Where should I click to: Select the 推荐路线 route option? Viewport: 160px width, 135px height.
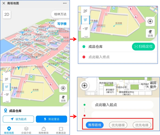(x=95, y=125)
